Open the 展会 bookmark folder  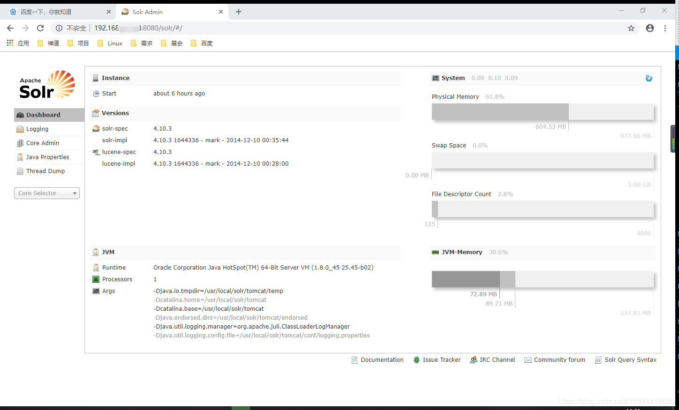pos(171,43)
